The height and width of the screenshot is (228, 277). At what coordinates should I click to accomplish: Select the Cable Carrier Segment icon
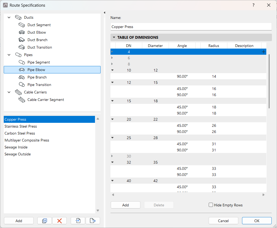[x=22, y=100]
